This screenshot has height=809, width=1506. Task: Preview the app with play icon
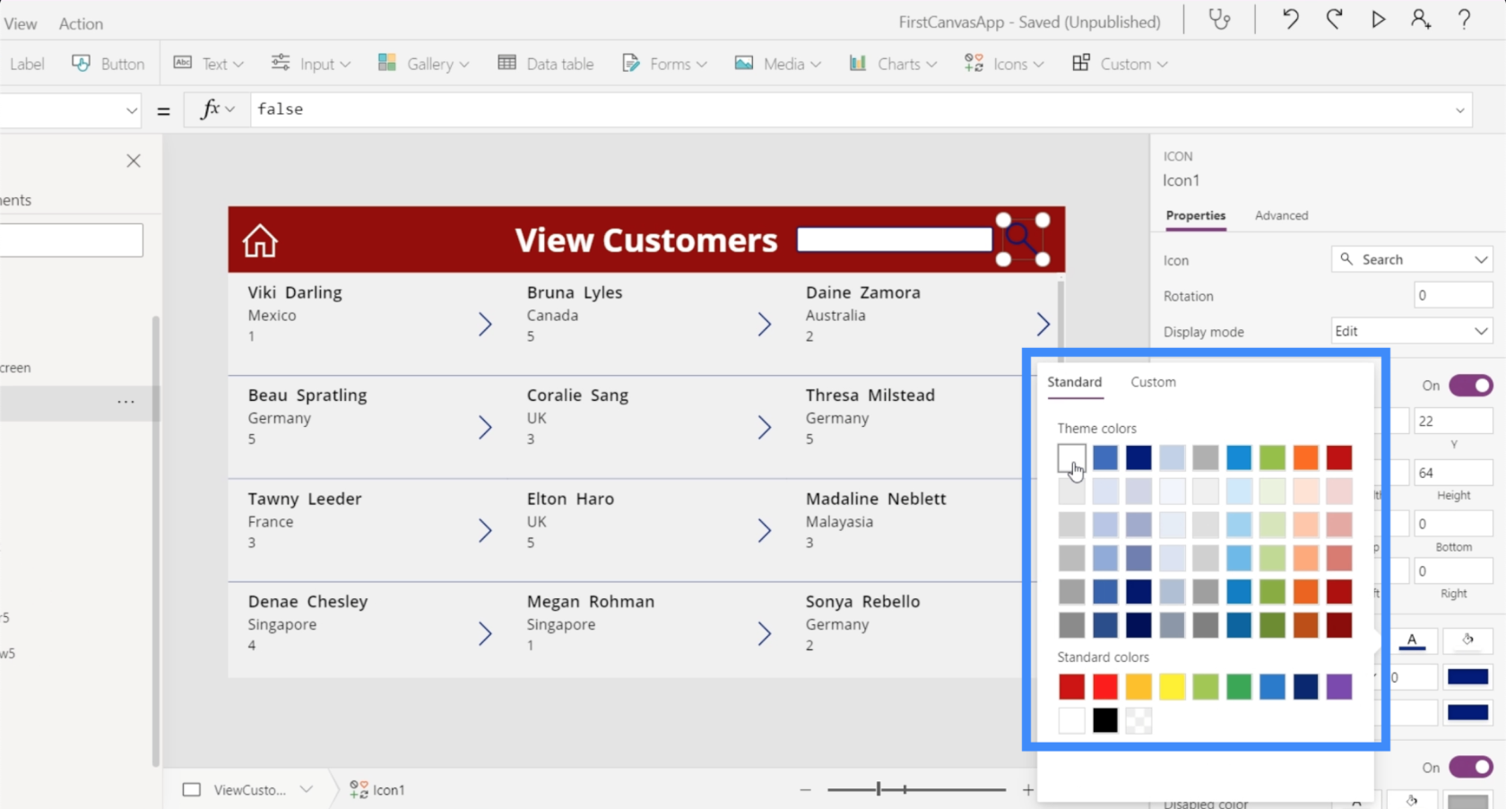point(1378,20)
